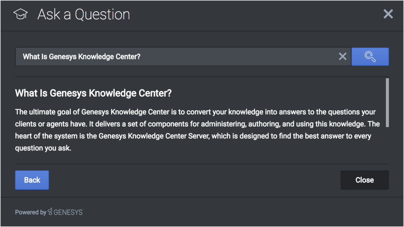Click the dark Close button
Viewport: 404px width, 227px height.
pos(365,180)
